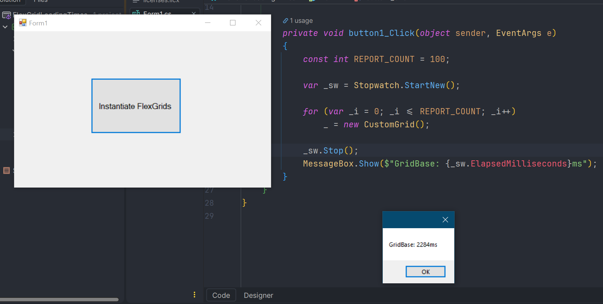603x304 pixels.
Task: Click the Form1 window app icon
Action: (23, 23)
